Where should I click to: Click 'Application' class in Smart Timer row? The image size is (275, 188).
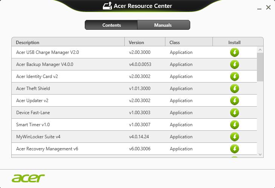pos(181,125)
